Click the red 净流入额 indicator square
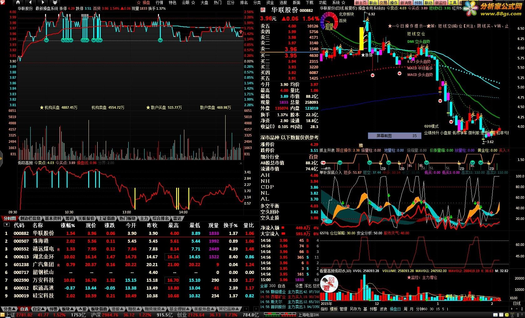This screenshot has width=525, height=318. coord(283,228)
